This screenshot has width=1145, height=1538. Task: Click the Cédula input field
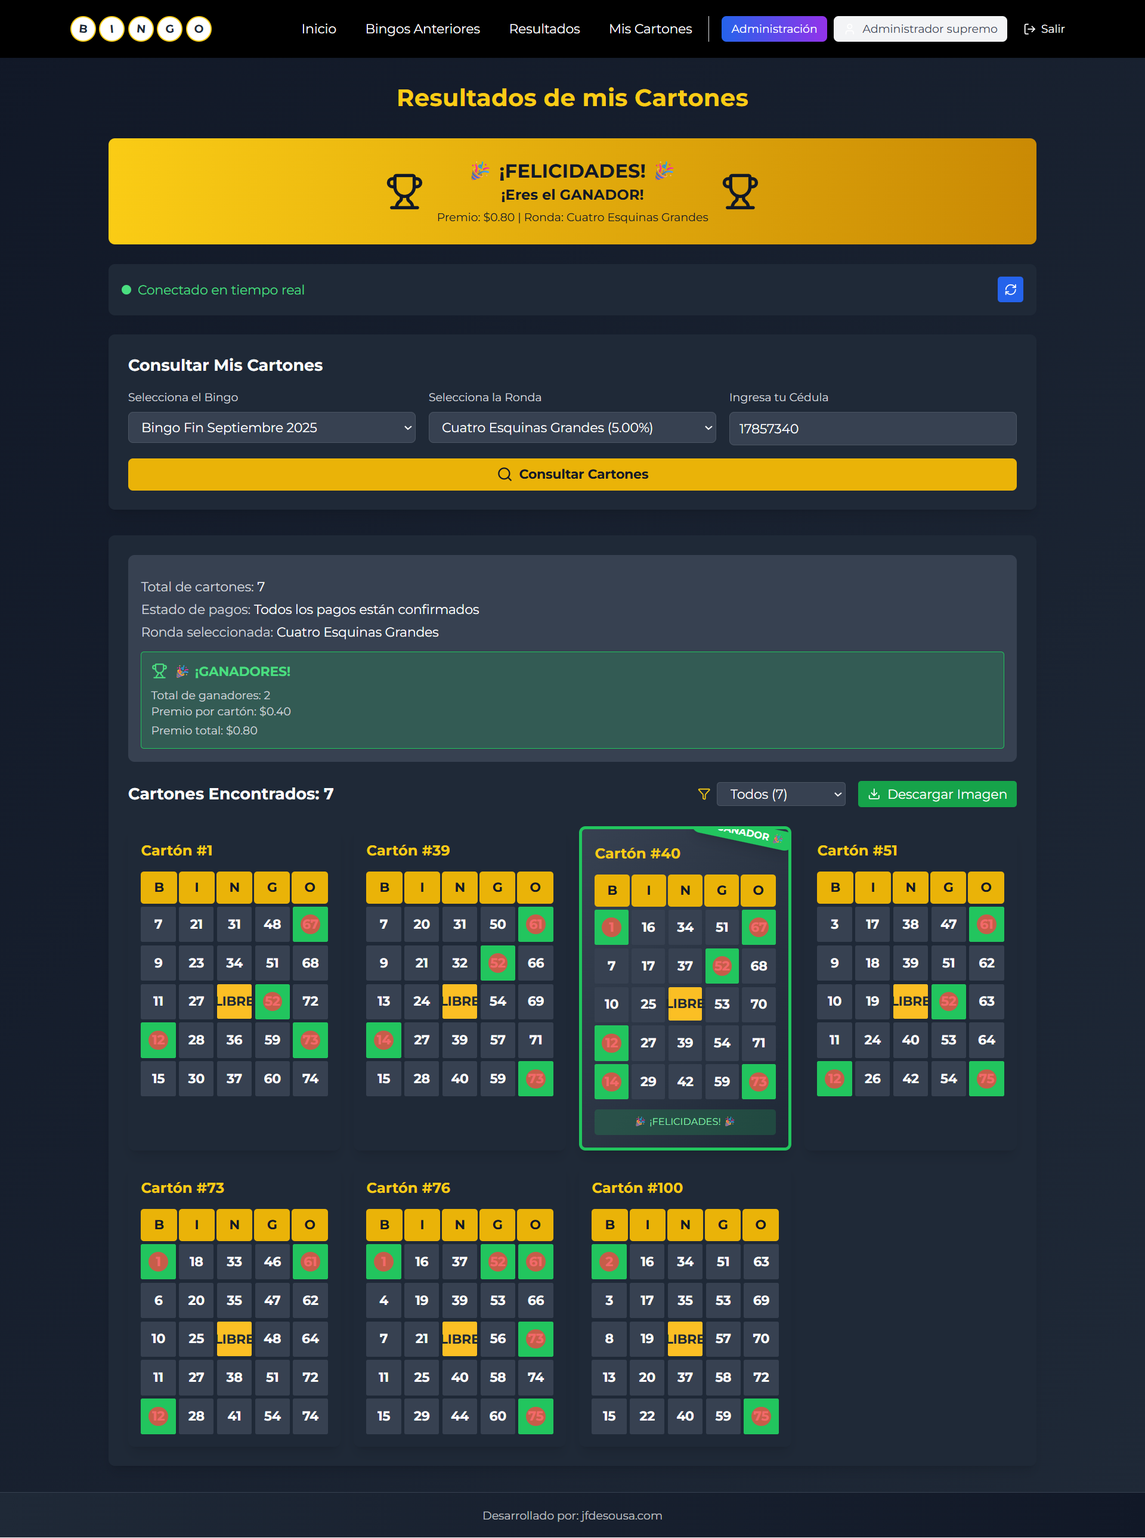[872, 428]
